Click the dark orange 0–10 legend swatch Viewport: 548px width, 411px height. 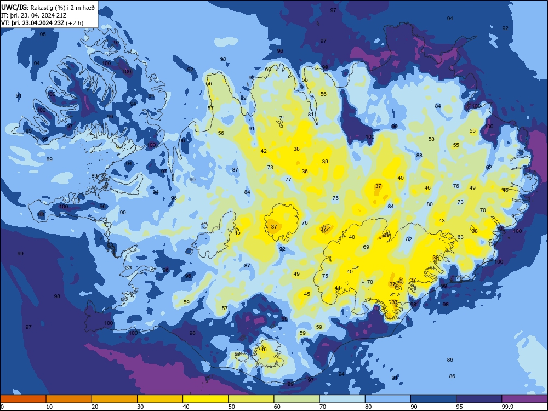point(23,399)
